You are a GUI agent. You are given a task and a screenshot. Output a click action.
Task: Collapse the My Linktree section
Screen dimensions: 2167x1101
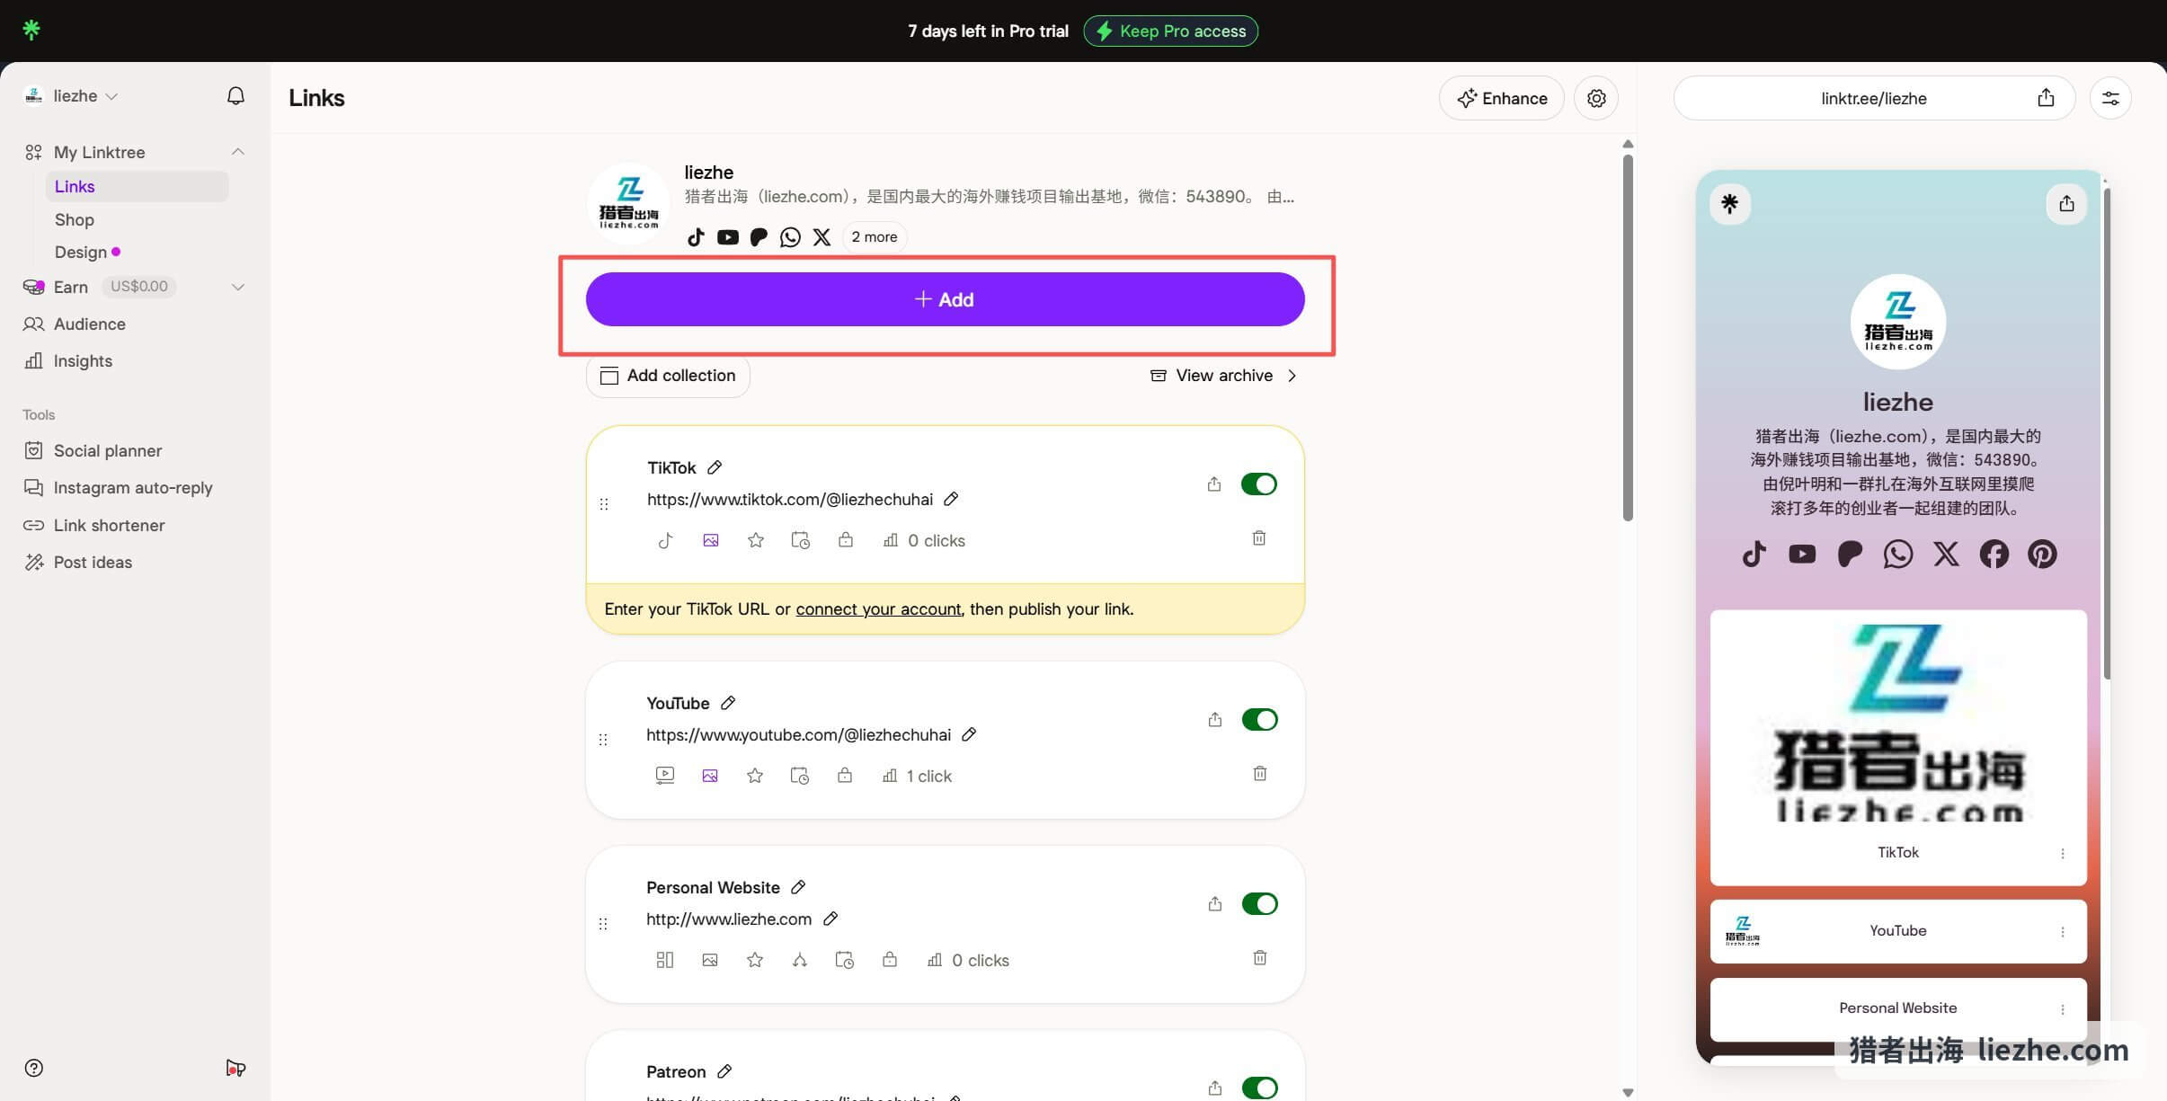point(238,152)
